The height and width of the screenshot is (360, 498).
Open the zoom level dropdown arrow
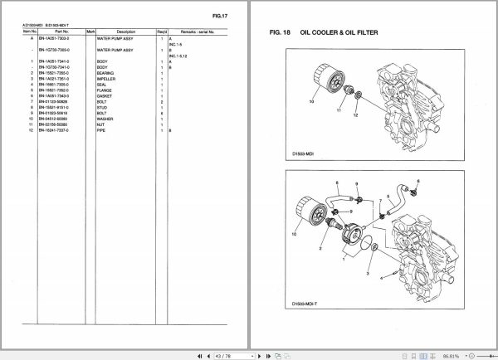pyautogui.click(x=466, y=356)
